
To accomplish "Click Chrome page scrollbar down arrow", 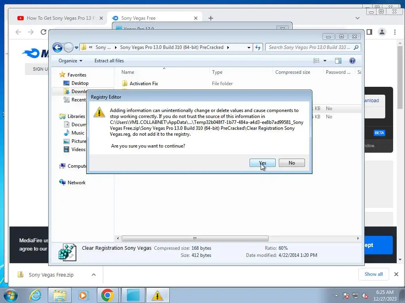I will pyautogui.click(x=400, y=260).
